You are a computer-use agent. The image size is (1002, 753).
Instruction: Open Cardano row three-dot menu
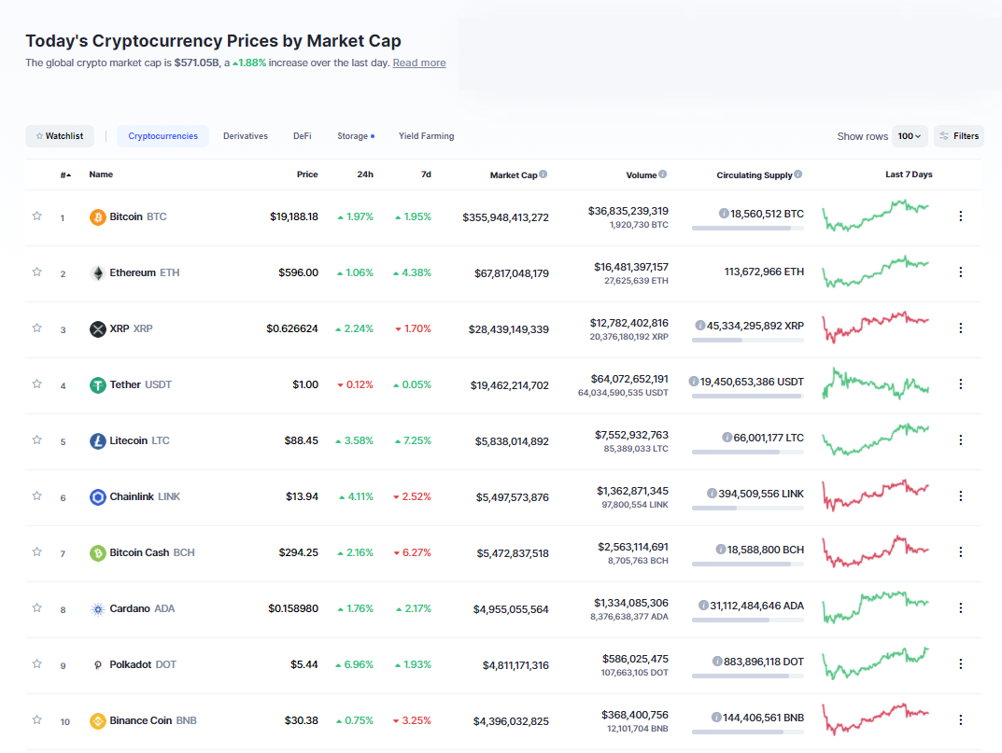(961, 608)
